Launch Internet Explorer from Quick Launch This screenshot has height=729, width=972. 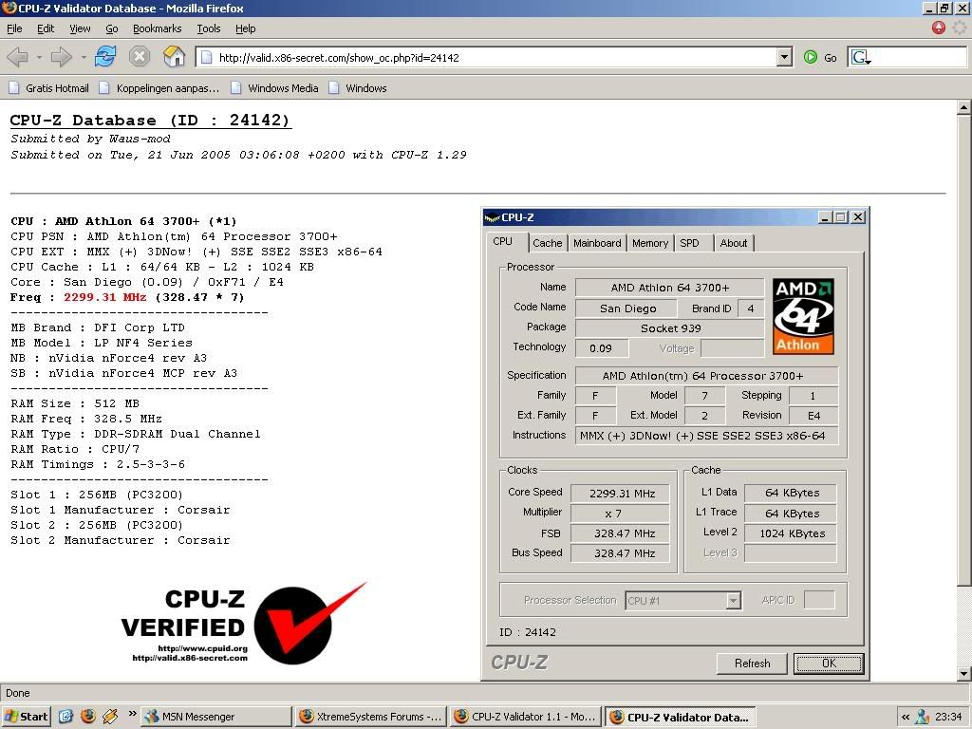click(65, 717)
